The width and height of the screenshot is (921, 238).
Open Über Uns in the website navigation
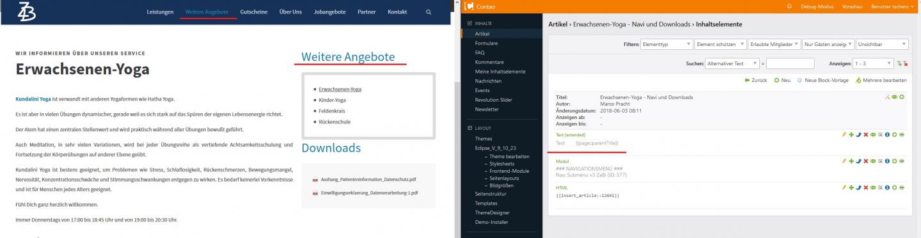point(290,12)
